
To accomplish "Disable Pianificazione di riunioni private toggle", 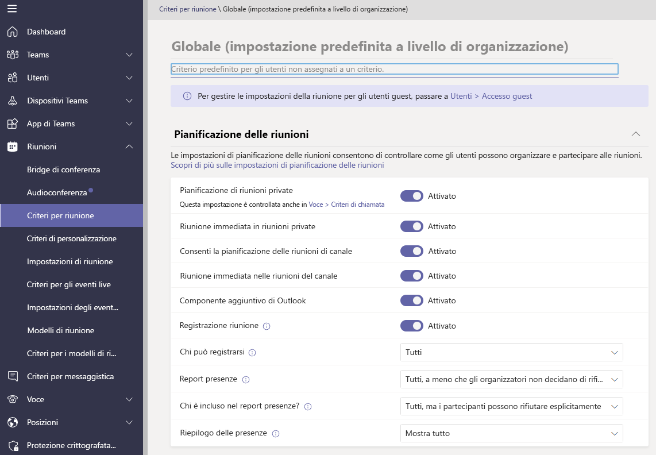I will coord(411,196).
